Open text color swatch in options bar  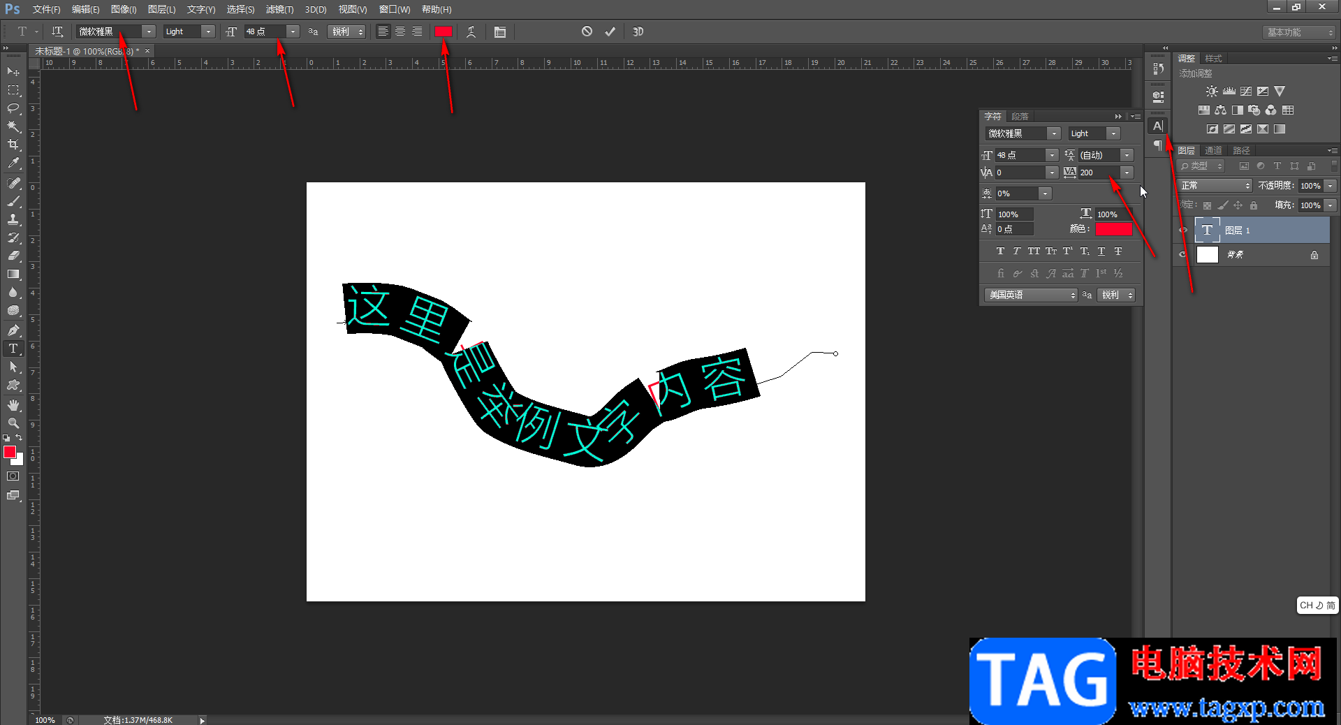tap(444, 31)
